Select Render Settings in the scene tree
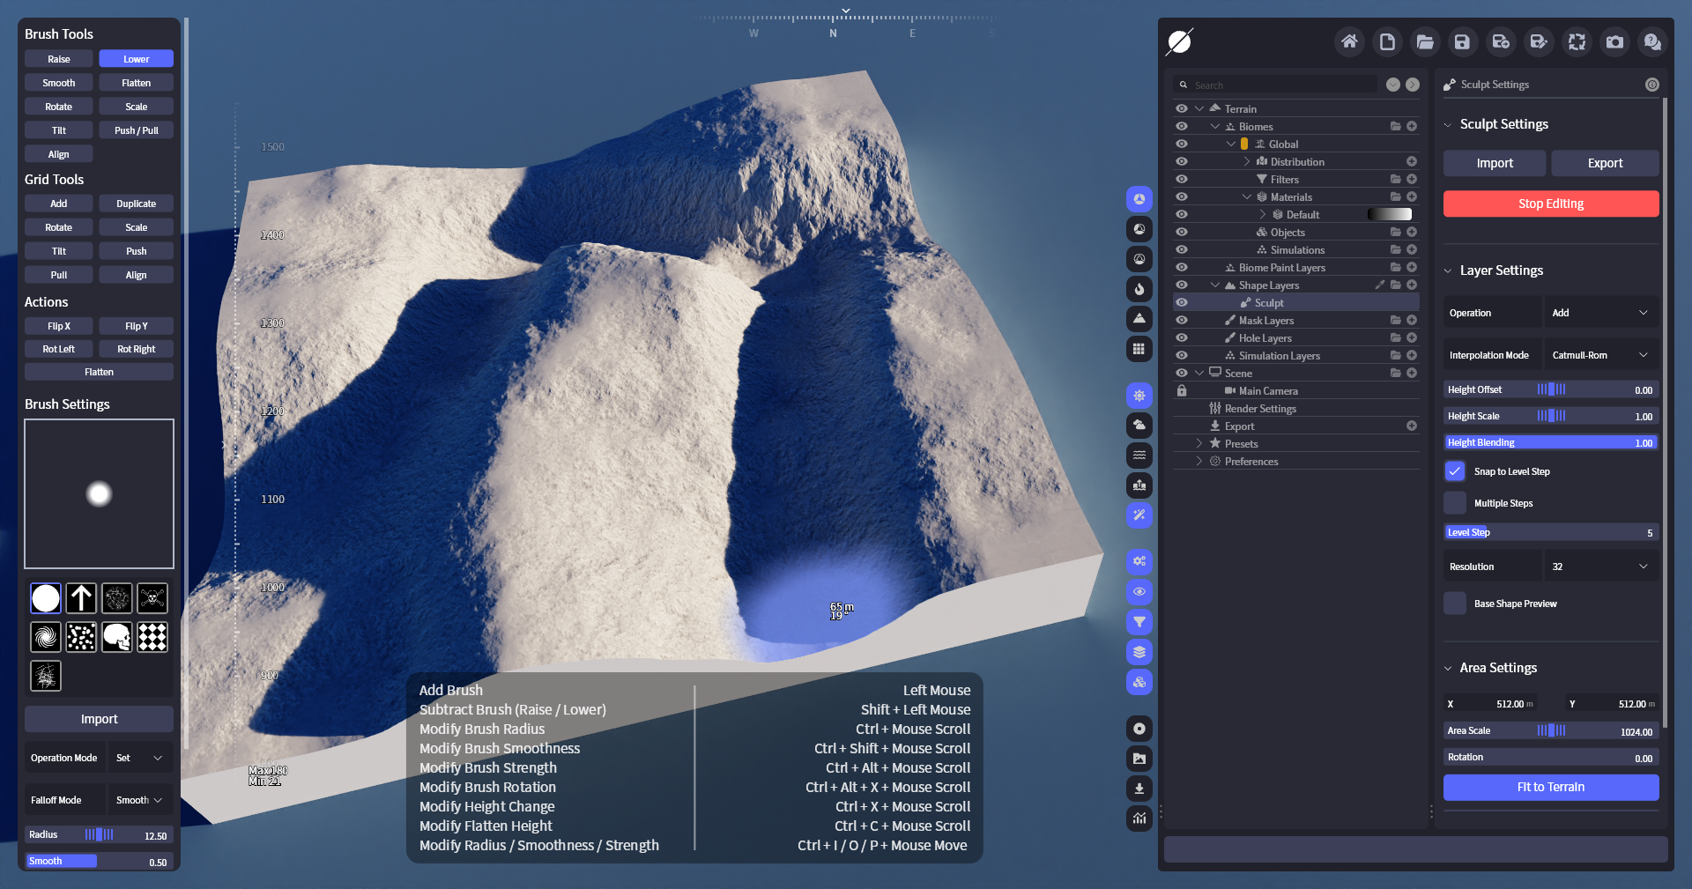This screenshot has height=889, width=1692. pos(1260,409)
